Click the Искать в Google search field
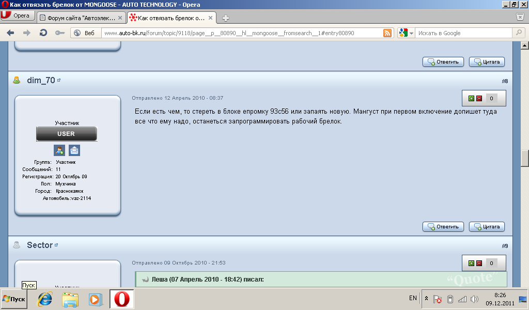 (464, 33)
